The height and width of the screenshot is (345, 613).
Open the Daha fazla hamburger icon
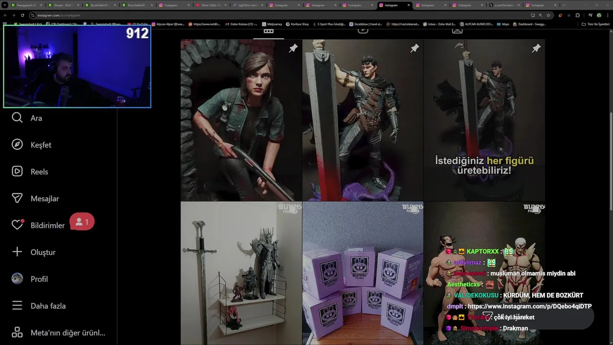coord(17,306)
